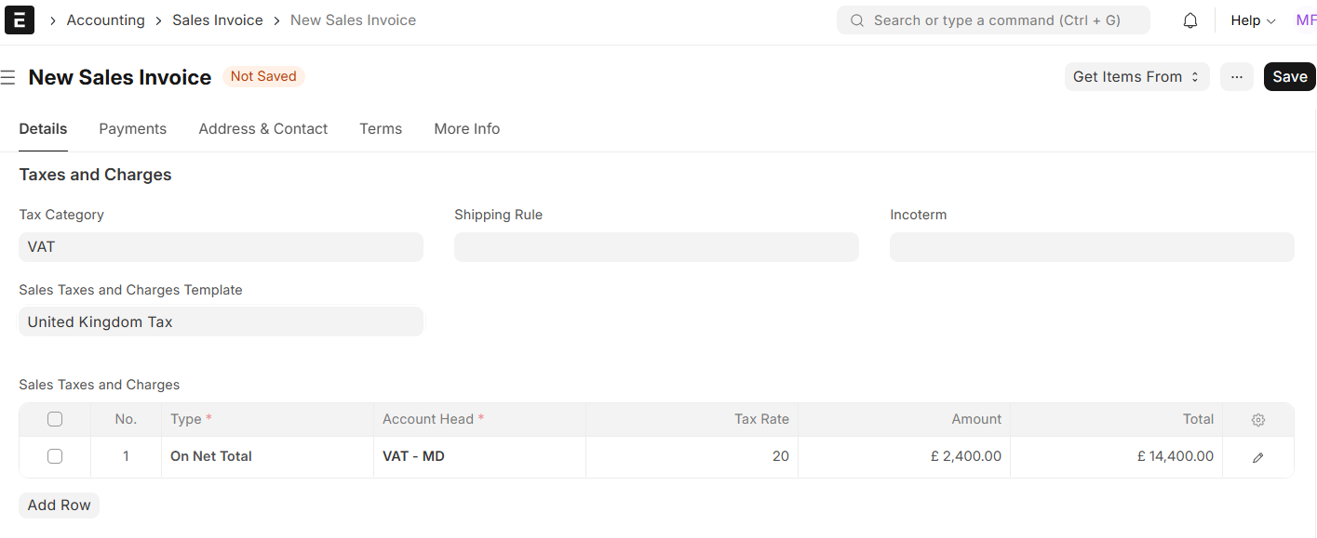The image size is (1317, 538).
Task: Click the empty Incoterm field
Action: 1091,246
